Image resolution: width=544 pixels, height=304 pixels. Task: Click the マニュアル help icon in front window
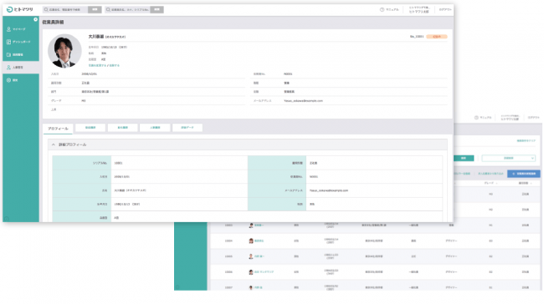(x=382, y=10)
